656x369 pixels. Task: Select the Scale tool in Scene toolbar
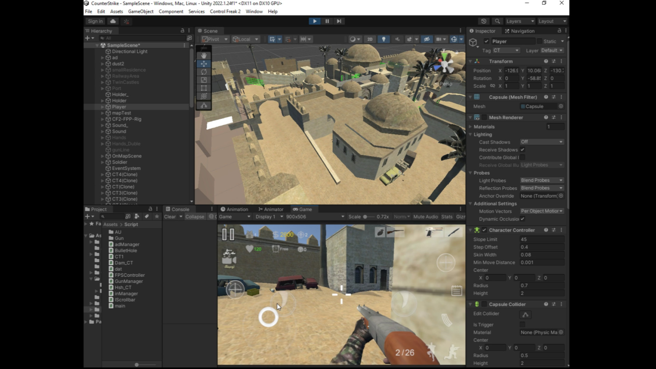click(204, 80)
